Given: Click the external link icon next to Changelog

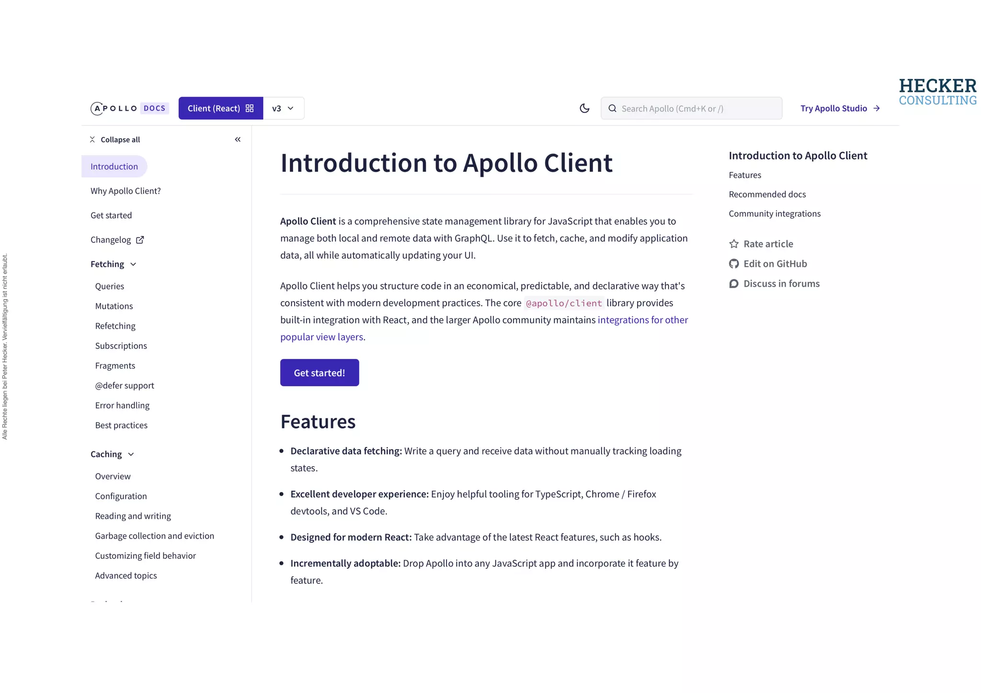Looking at the screenshot, I should coord(140,240).
